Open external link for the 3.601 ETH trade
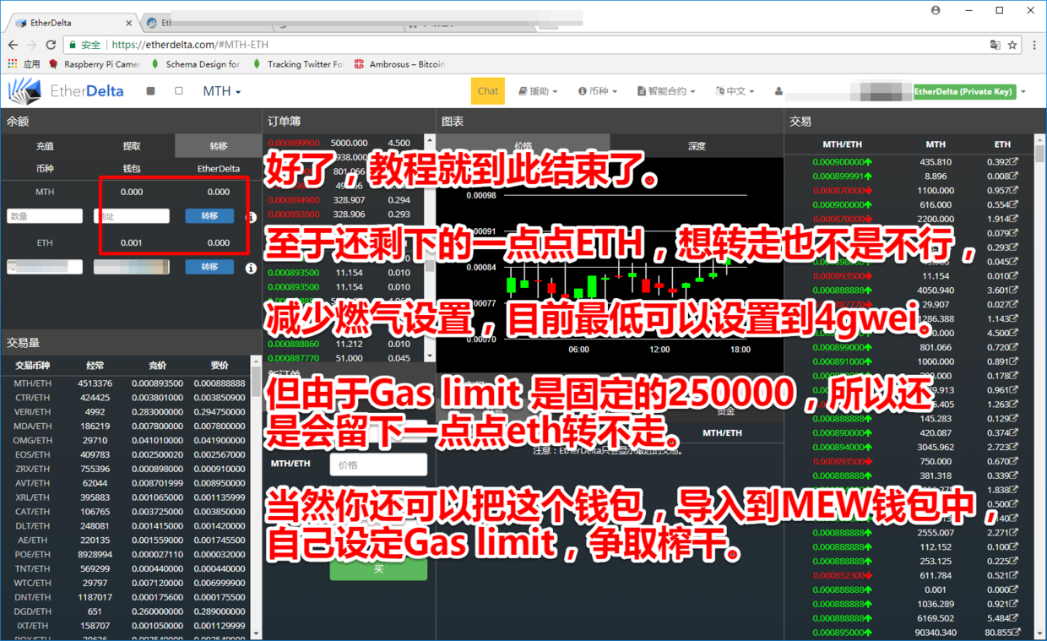This screenshot has width=1047, height=641. click(1014, 291)
